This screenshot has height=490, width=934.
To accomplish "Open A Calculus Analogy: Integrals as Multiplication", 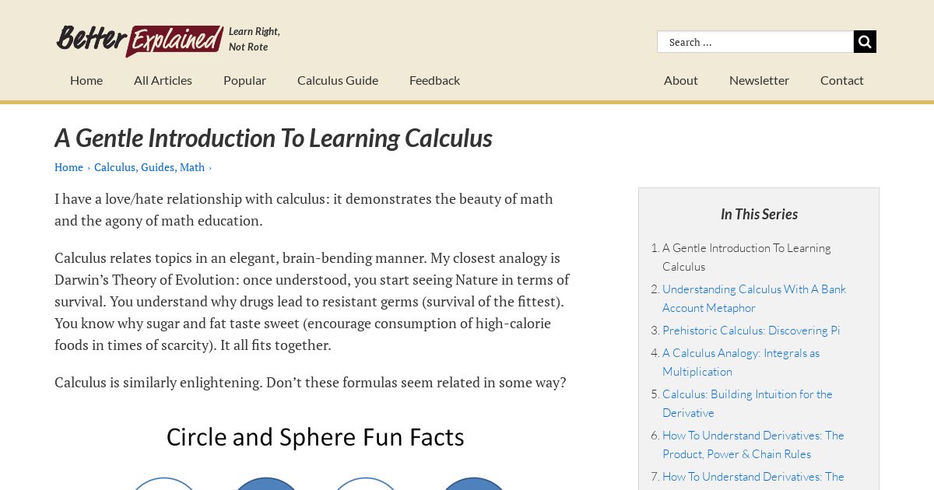I will pyautogui.click(x=741, y=362).
